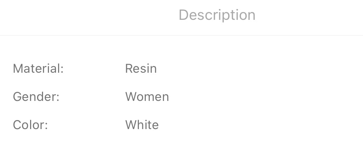
Task: Tap the Material attribute name
Action: tap(38, 69)
